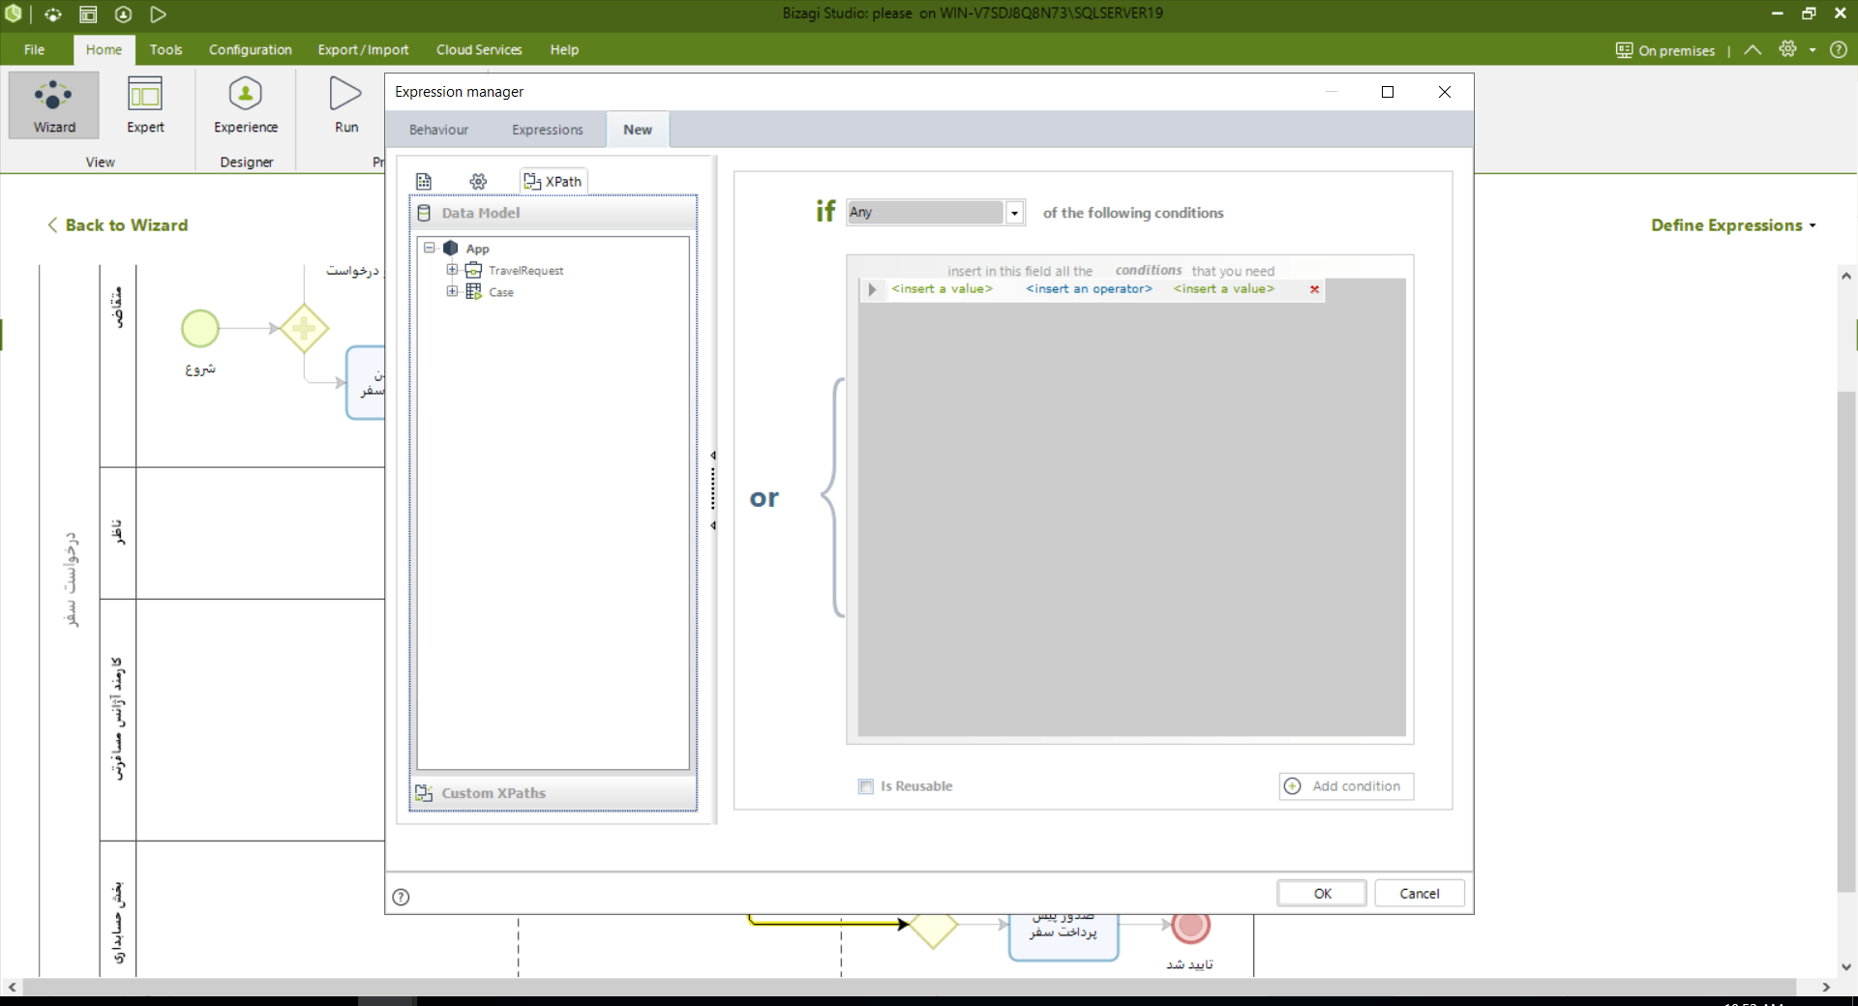Open Experience Designer
1858x1006 pixels.
246,104
